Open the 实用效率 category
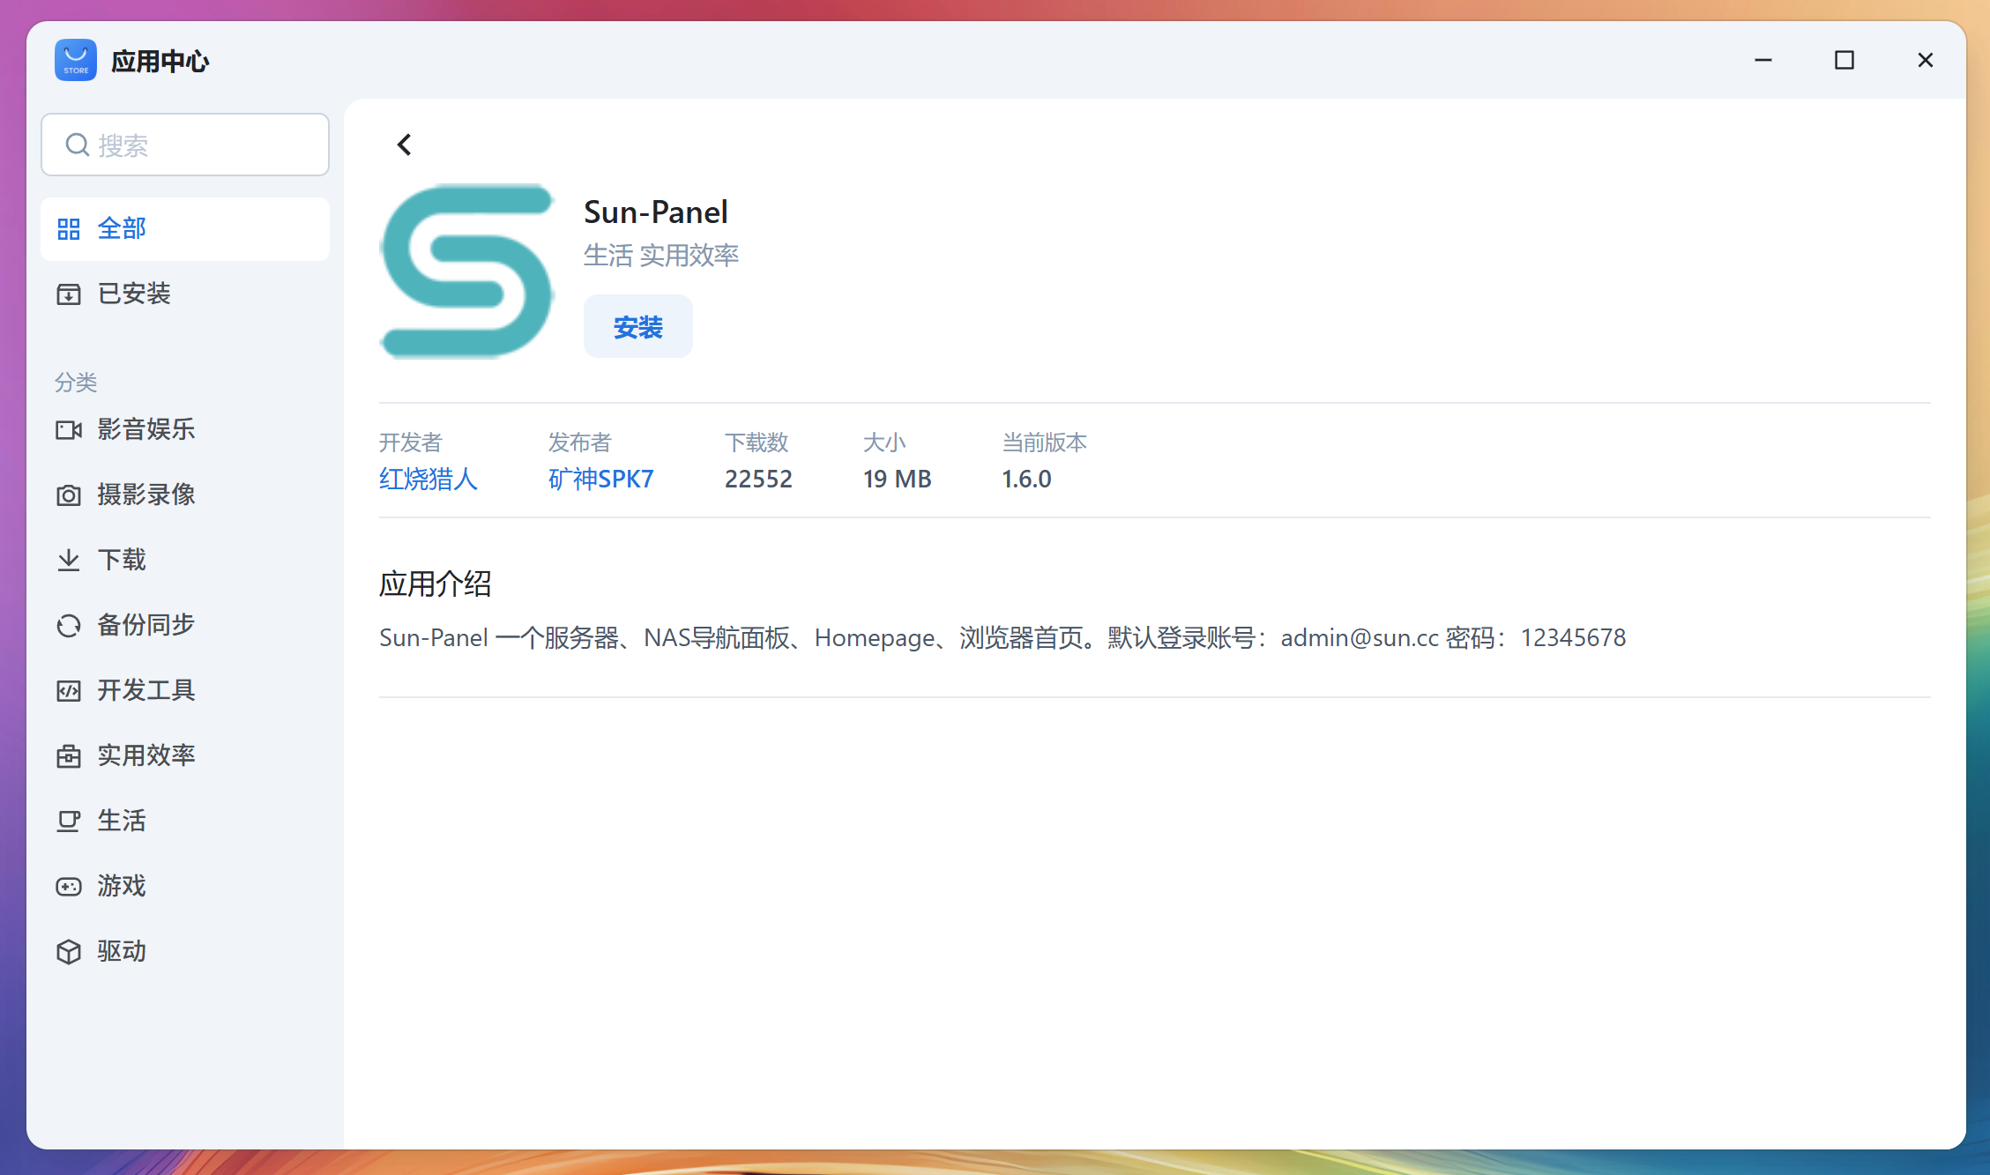 pos(146,755)
